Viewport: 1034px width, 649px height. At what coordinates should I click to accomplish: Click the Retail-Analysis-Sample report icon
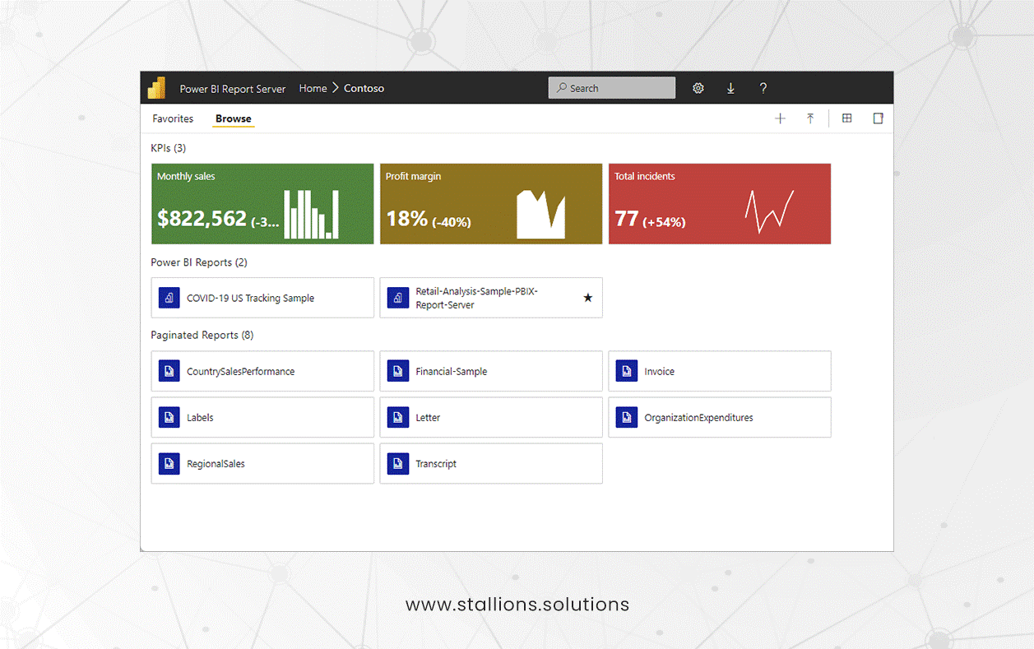click(398, 298)
